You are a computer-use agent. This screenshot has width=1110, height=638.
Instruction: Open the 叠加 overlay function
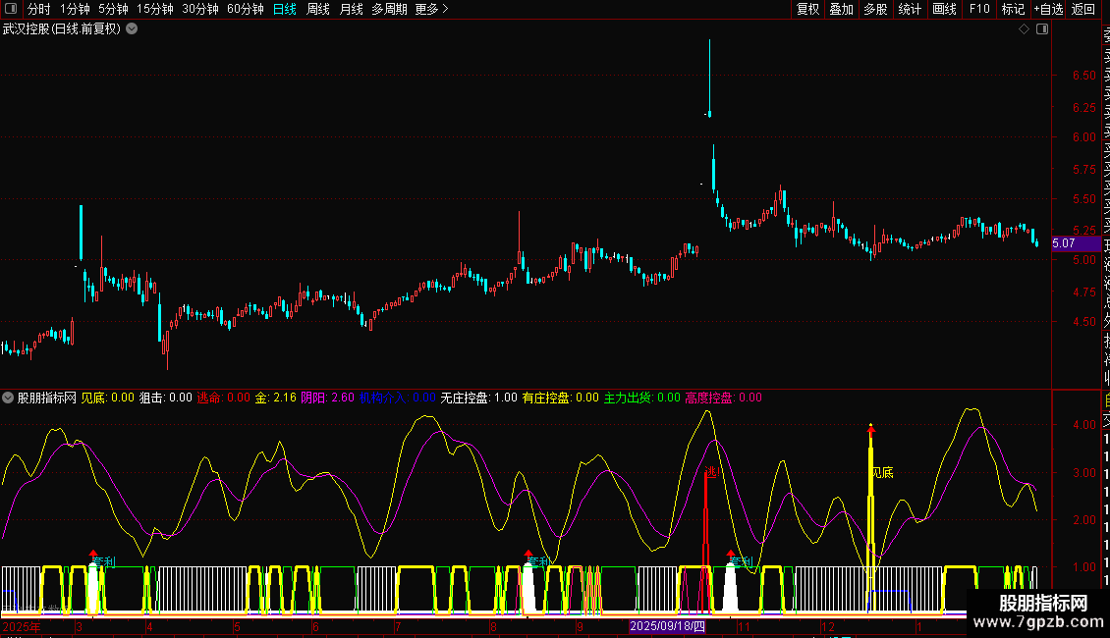(x=841, y=10)
